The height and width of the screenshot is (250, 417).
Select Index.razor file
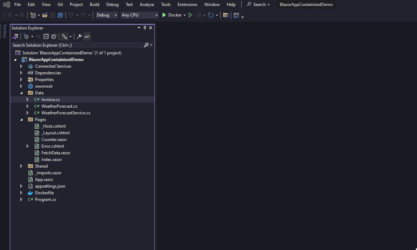(52, 160)
